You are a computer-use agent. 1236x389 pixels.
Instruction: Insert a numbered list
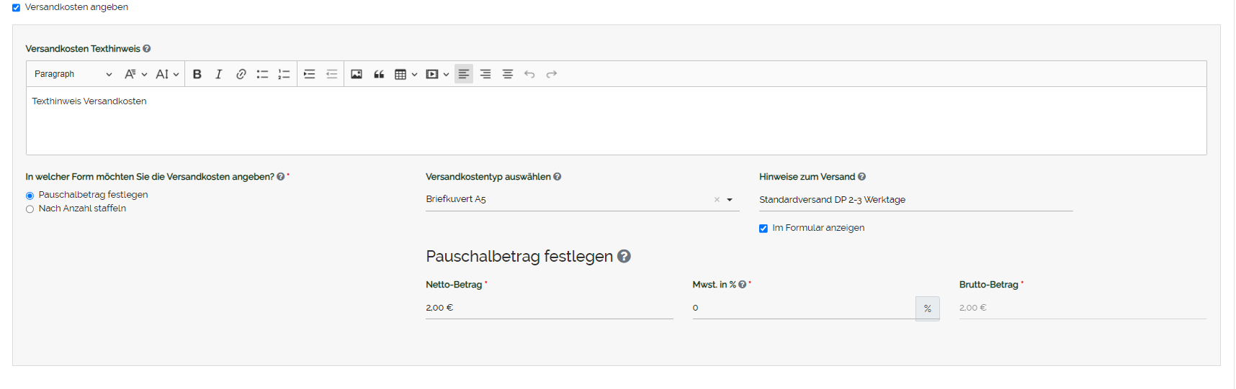click(x=284, y=74)
